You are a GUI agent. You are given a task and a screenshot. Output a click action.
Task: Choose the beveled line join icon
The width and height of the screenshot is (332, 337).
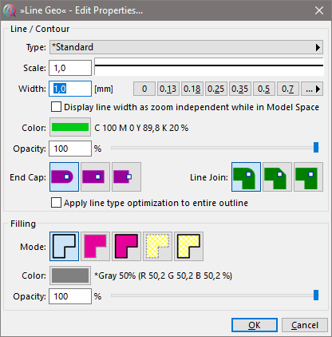pos(277,177)
